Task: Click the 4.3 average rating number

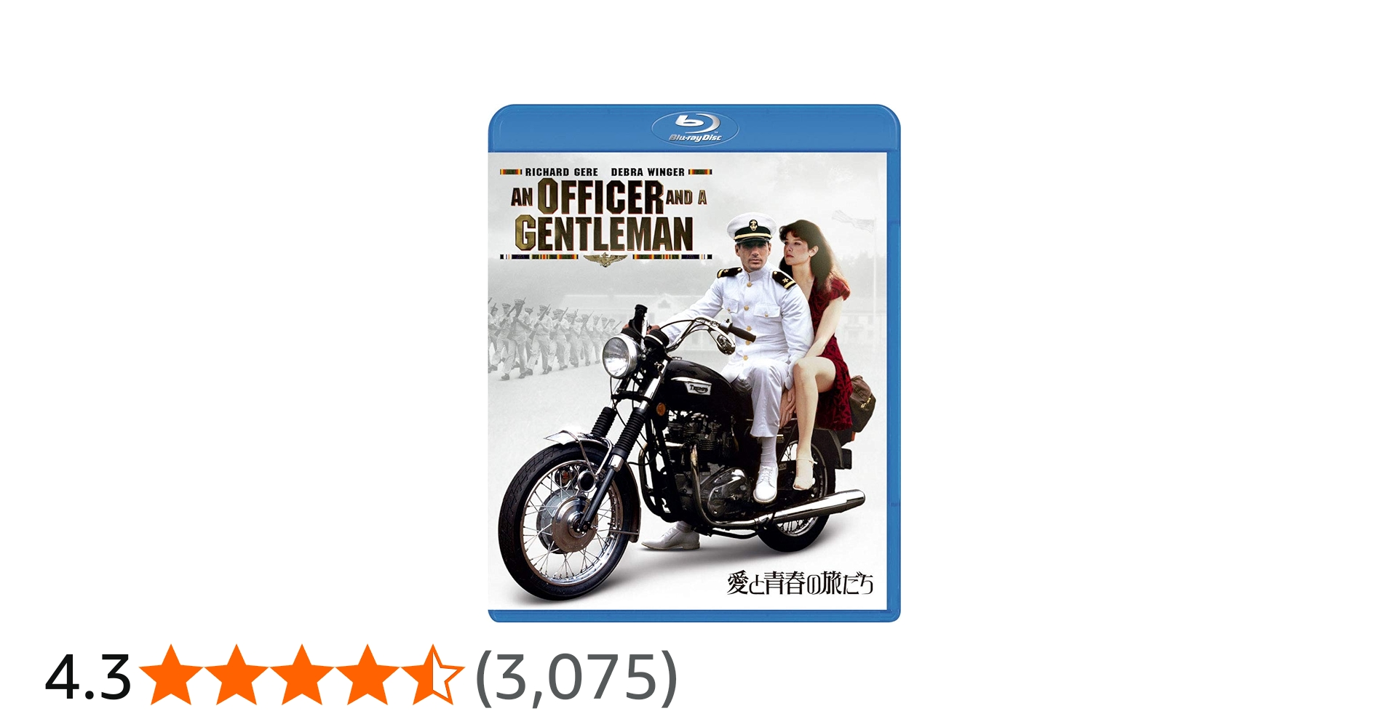Action: [88, 677]
